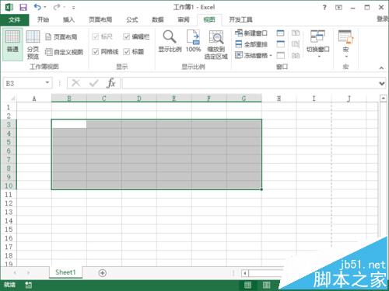Switch to the 插入 (Insert) tab

(68, 19)
